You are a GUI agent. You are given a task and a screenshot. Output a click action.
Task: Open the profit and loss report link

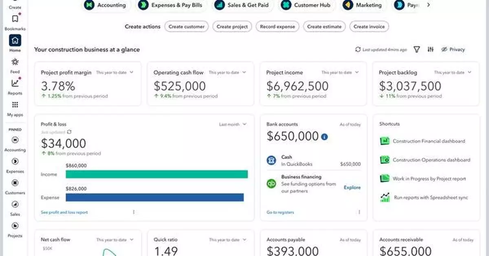click(64, 212)
